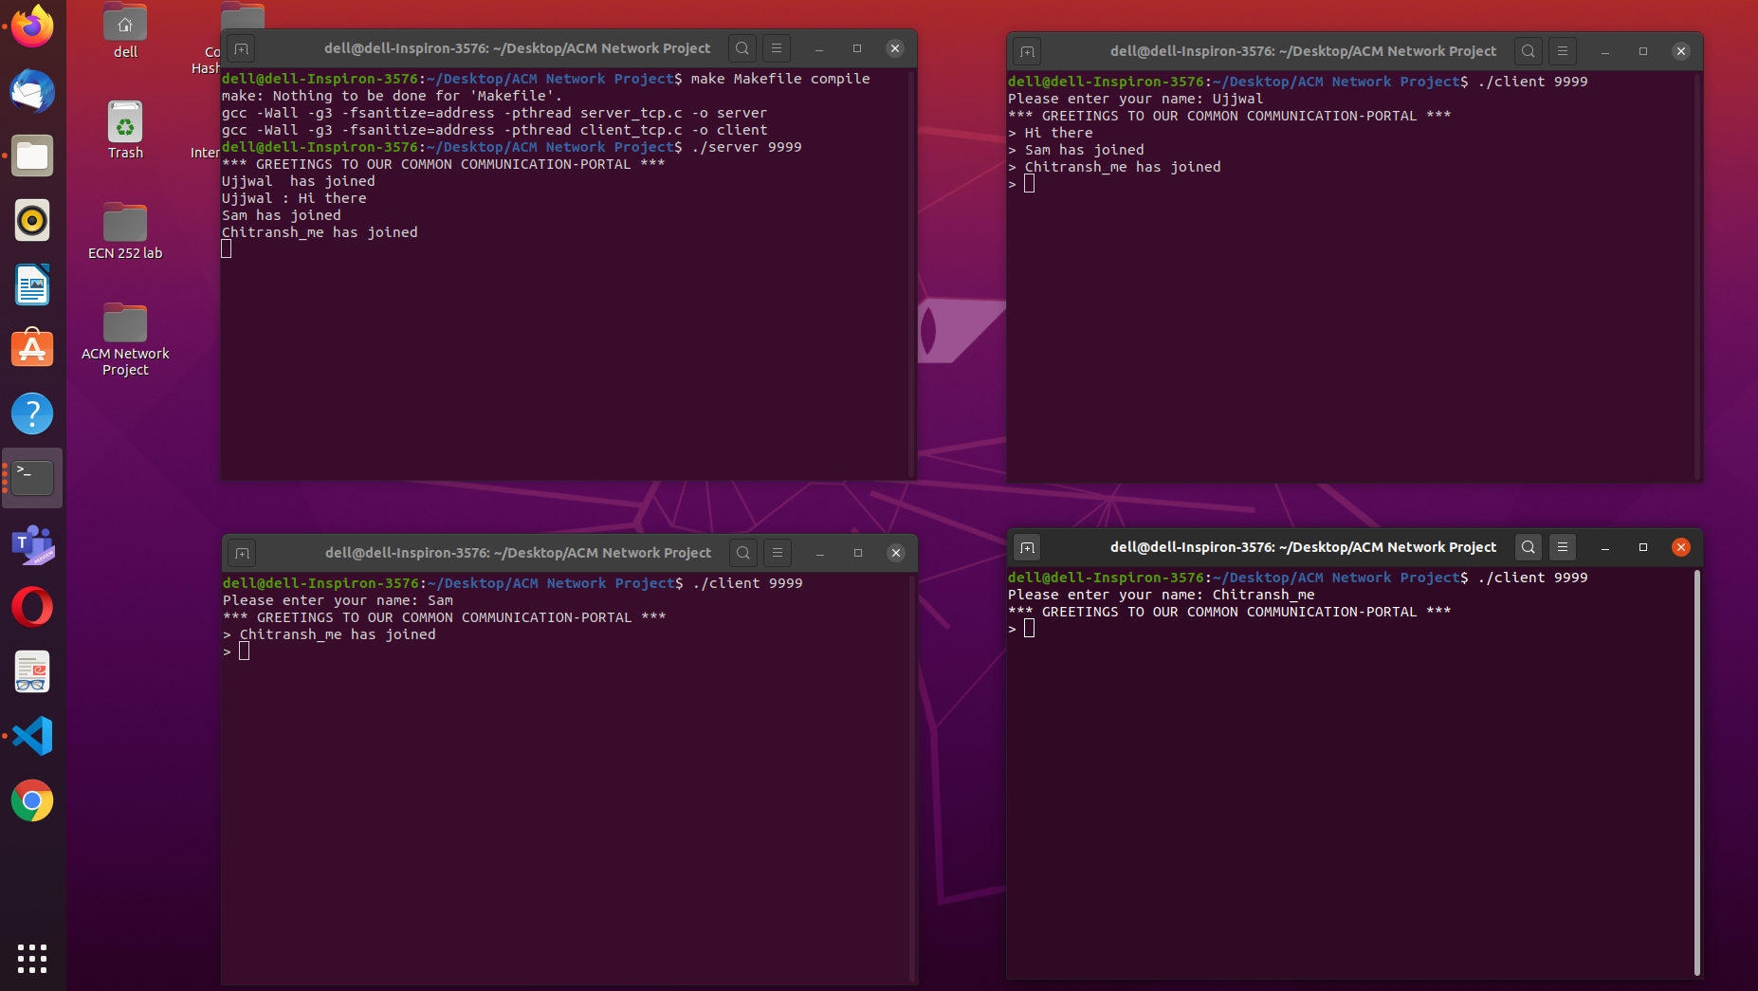Open a new tab in the server terminal
This screenshot has height=991, width=1758.
click(242, 47)
